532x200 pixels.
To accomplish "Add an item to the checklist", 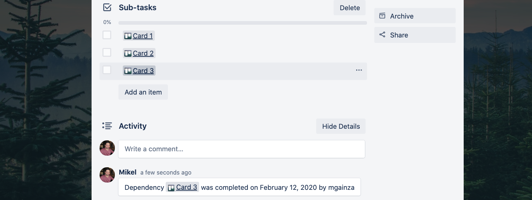I will point(143,92).
